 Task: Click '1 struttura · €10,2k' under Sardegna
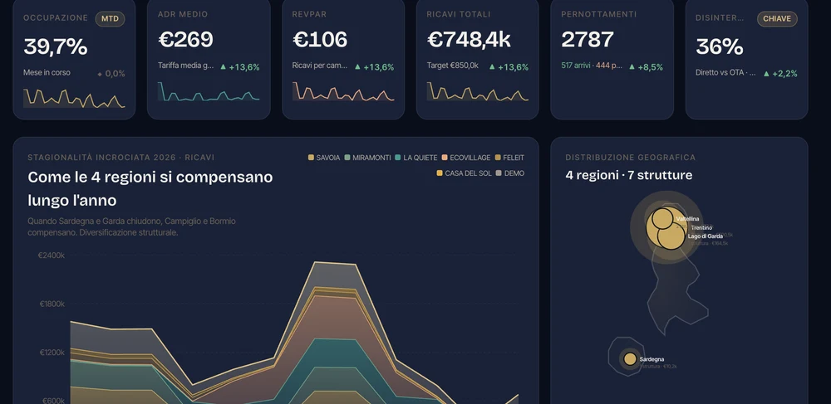(x=658, y=367)
